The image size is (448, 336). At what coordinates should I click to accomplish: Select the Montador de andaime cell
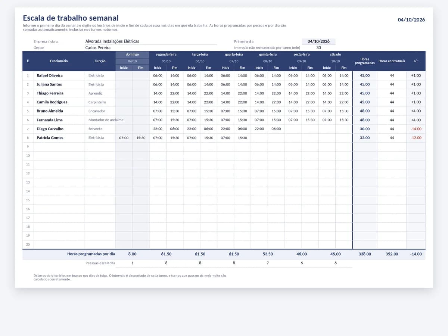click(x=100, y=120)
